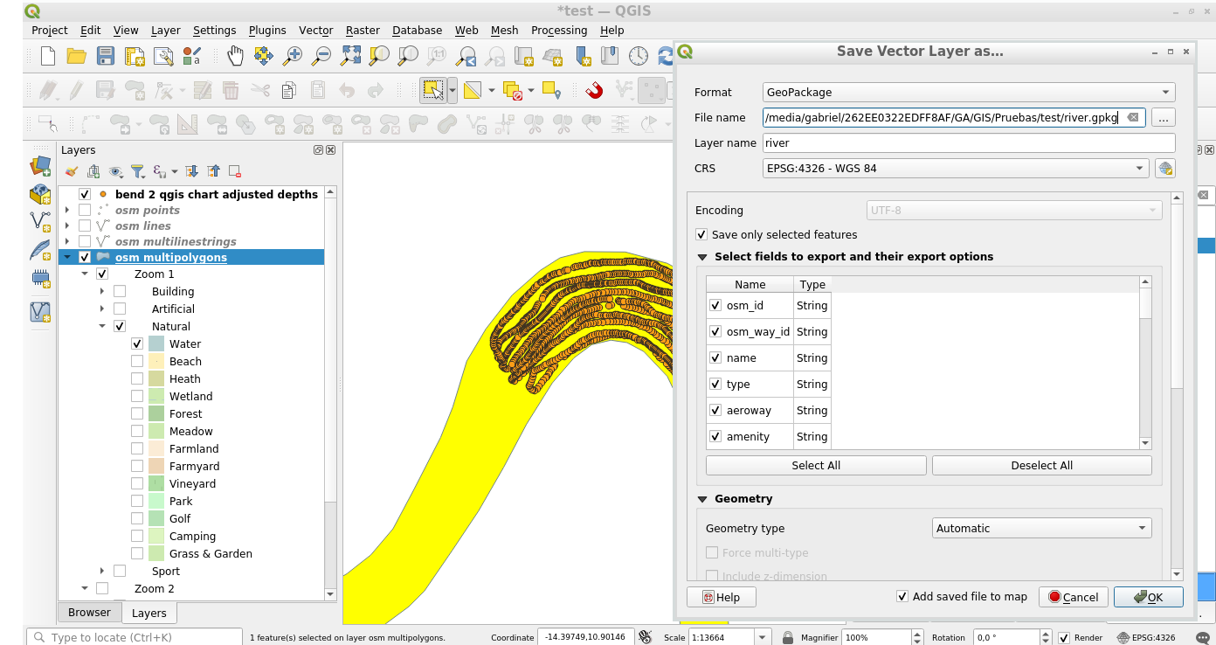Click Collapse All icon in Layers panel
1216x645 pixels.
pyautogui.click(x=213, y=171)
